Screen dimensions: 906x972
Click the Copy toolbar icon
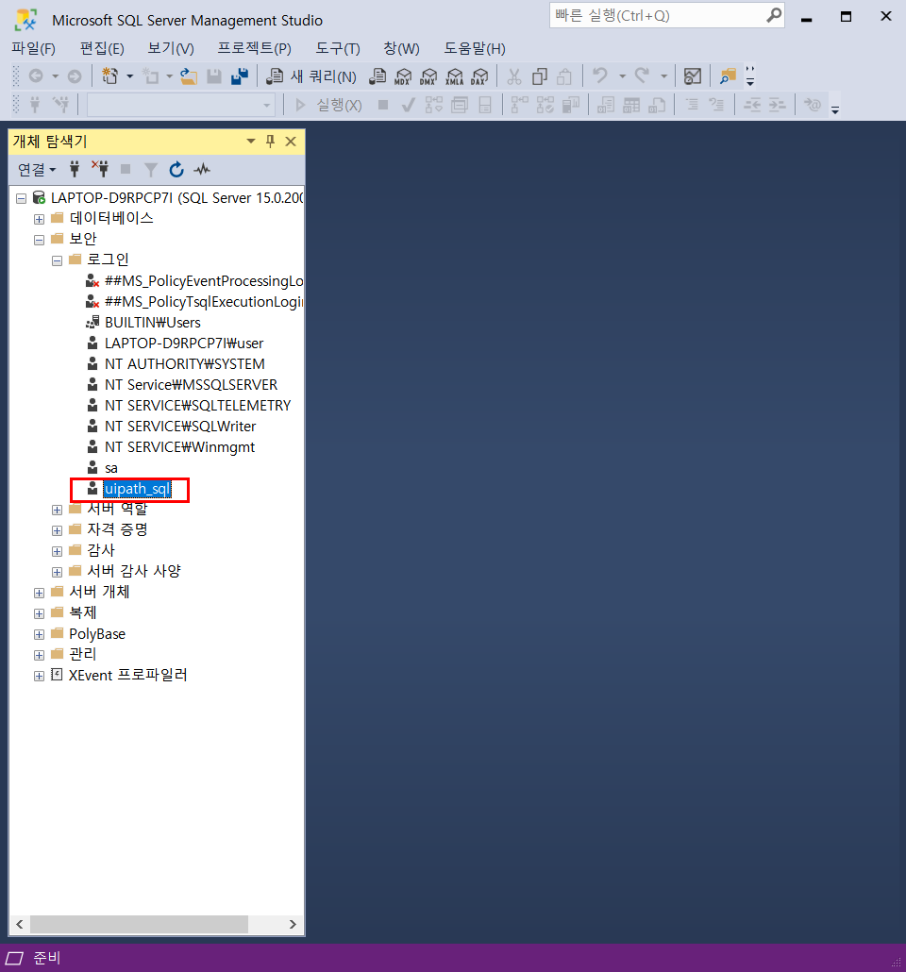pyautogui.click(x=540, y=76)
